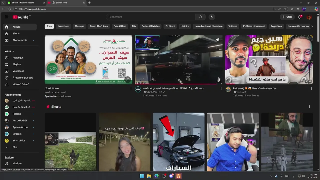Open the Al Omrane ad thumbnail

[88, 59]
